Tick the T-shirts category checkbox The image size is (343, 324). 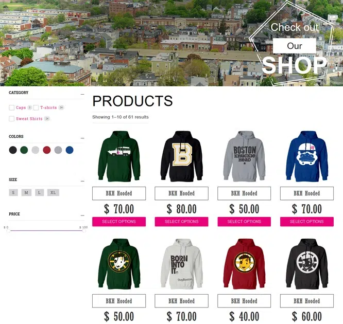tap(36, 107)
